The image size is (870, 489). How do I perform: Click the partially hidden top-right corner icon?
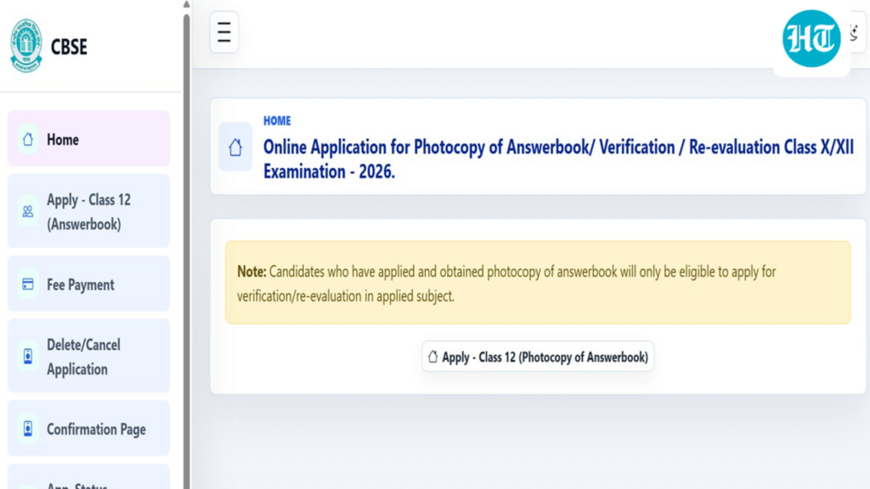856,32
